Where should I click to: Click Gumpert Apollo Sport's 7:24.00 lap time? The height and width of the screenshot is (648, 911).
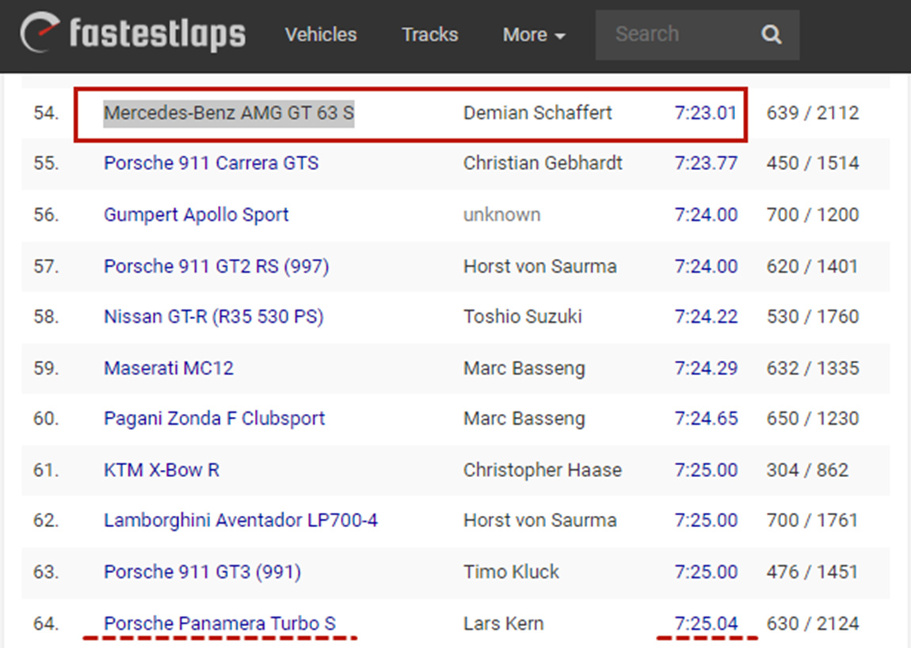(706, 214)
